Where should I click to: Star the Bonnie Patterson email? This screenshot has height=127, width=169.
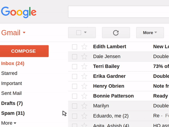coord(84,96)
